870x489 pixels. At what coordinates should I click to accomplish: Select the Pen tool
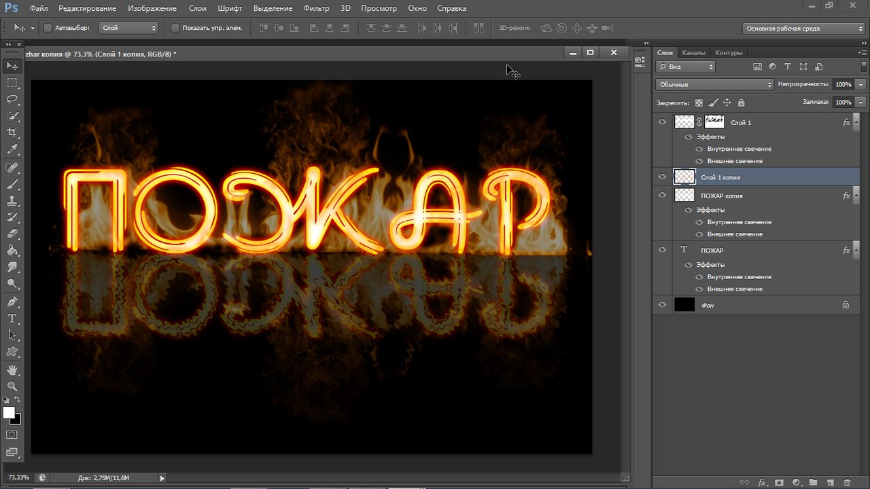coord(12,302)
